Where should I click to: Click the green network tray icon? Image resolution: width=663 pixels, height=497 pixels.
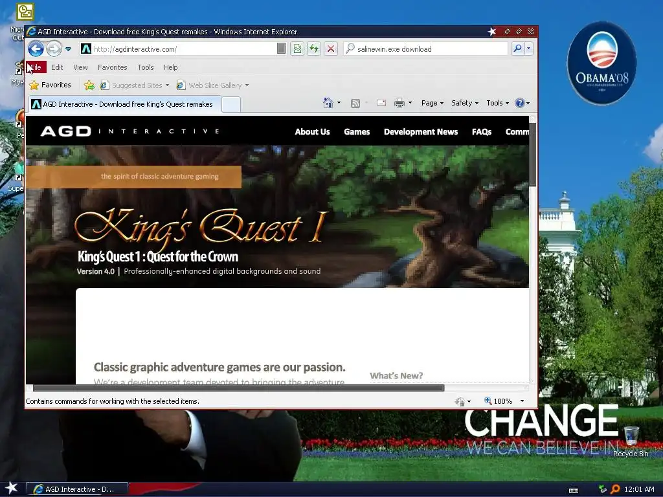[x=603, y=489]
